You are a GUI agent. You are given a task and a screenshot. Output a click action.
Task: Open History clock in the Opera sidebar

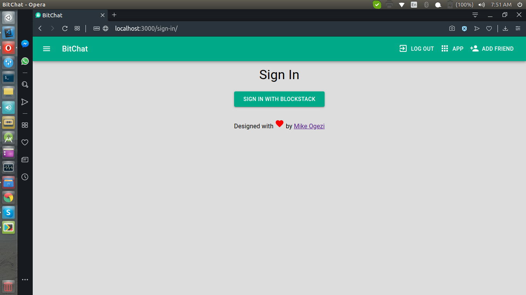click(25, 177)
